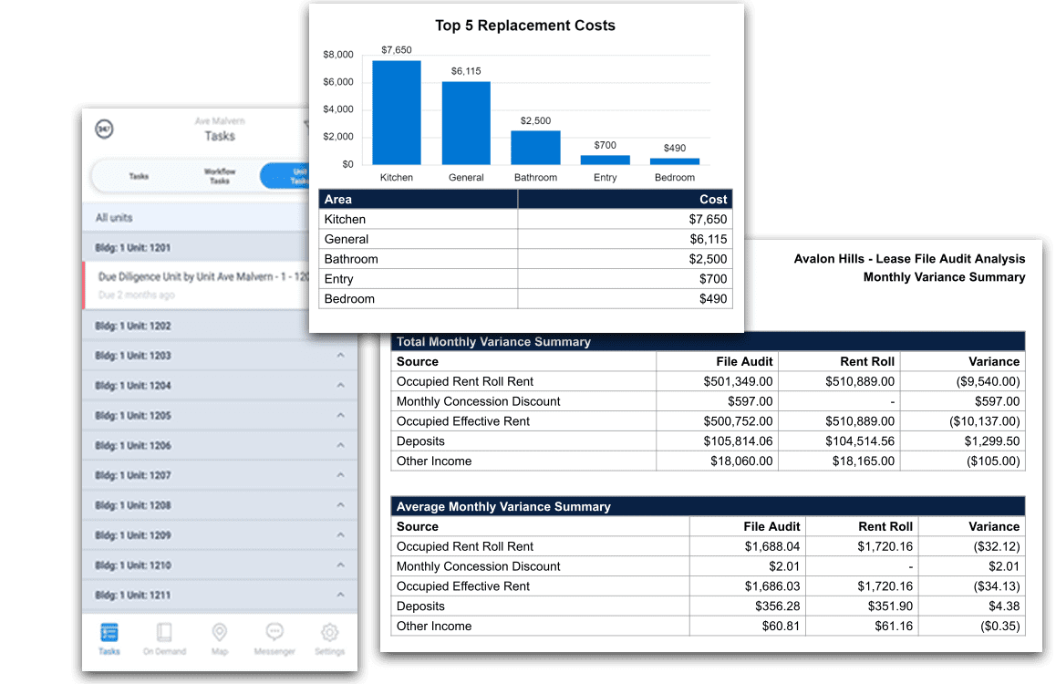Viewport: 1056px width, 684px height.
Task: Click the Kitchen bar in the chart
Action: pyautogui.click(x=397, y=113)
